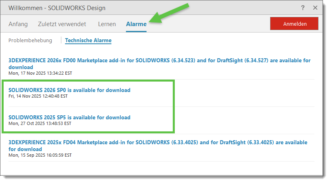Select the Technische Alarme sub-tab
Image resolution: width=329 pixels, height=182 pixels.
click(x=88, y=40)
